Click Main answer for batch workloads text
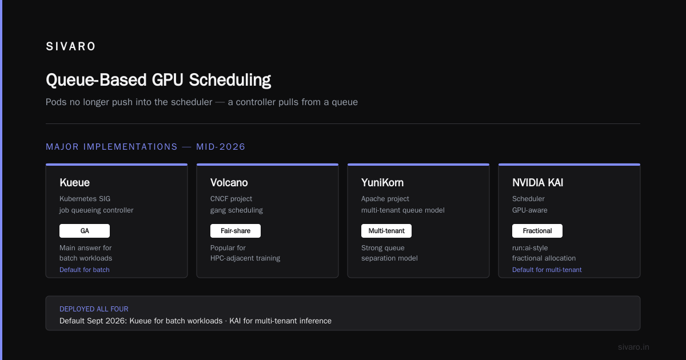 (x=86, y=253)
